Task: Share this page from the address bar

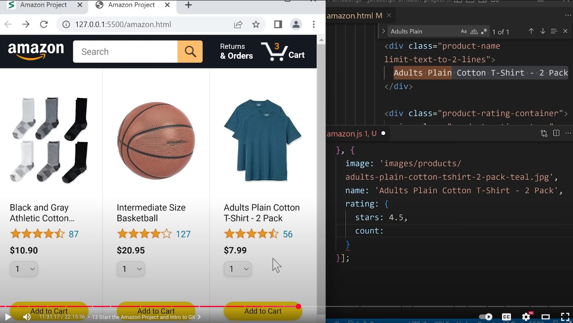Action: tap(238, 25)
